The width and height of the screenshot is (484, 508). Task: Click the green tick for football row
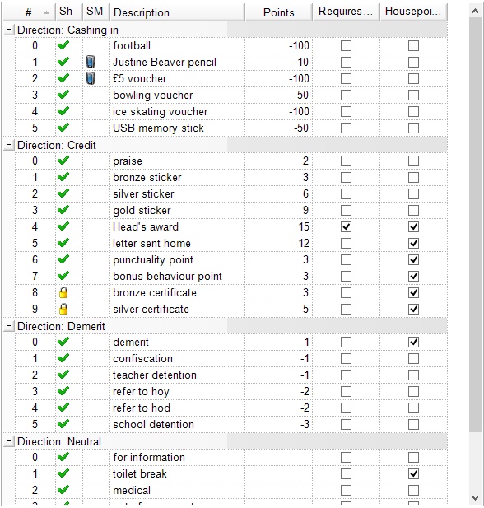tap(63, 45)
